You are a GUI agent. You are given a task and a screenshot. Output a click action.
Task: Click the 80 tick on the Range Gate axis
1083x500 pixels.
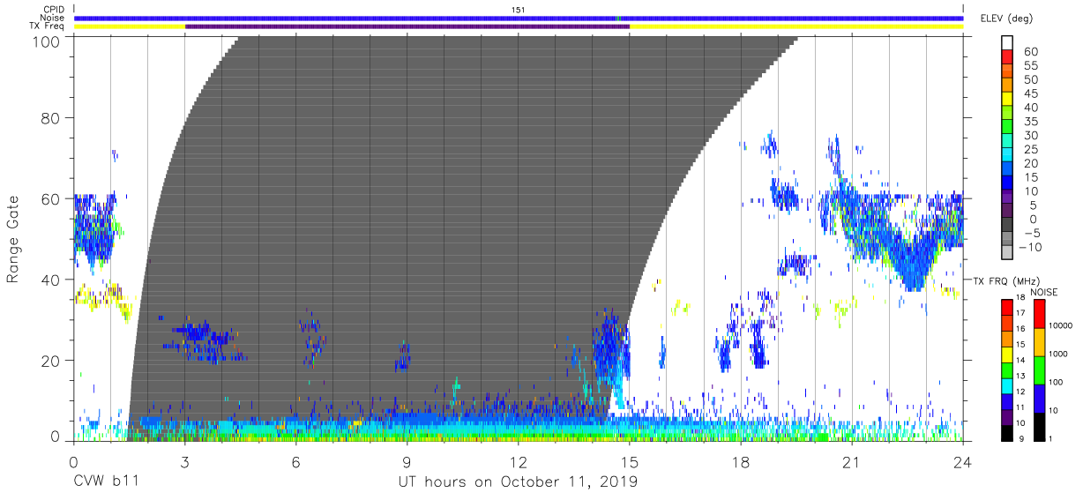point(51,118)
